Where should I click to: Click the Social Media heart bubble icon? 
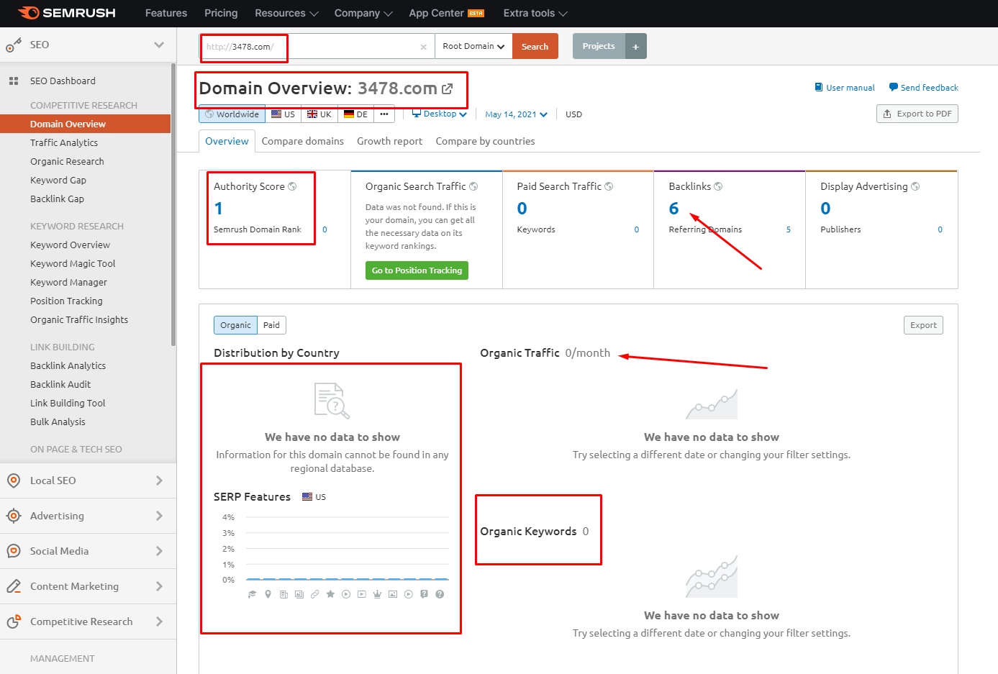[x=14, y=551]
